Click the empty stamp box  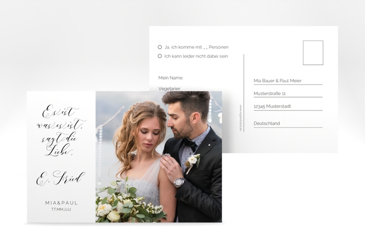click(313, 53)
